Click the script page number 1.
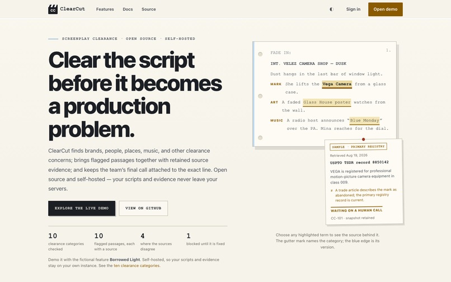This screenshot has height=282, width=451. (388, 50)
